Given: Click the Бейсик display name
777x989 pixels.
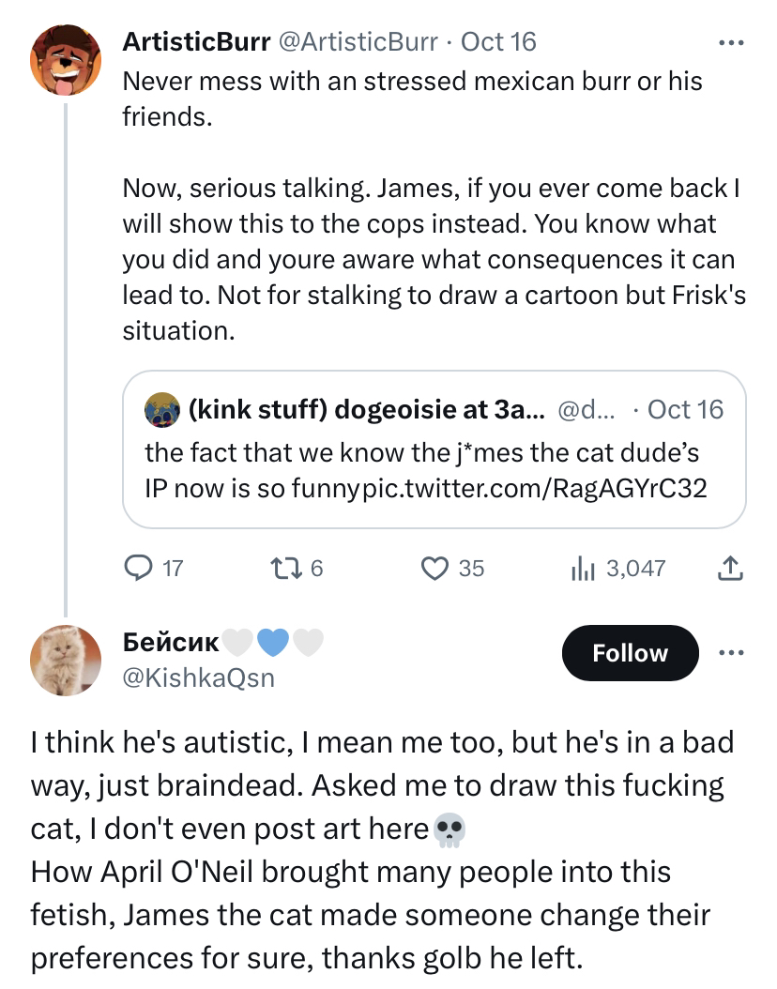Looking at the screenshot, I should (x=170, y=642).
